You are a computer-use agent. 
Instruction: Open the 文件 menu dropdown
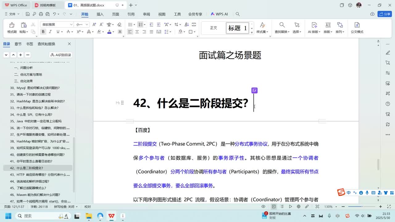pos(12,14)
